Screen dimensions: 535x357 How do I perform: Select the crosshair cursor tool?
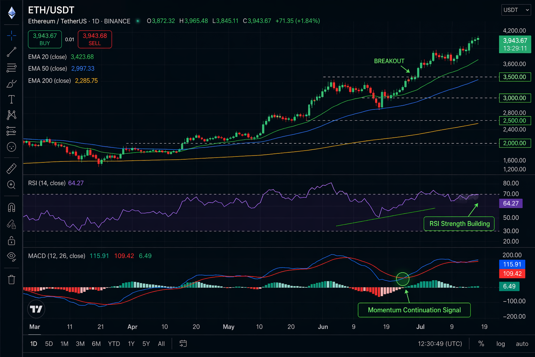(11, 36)
